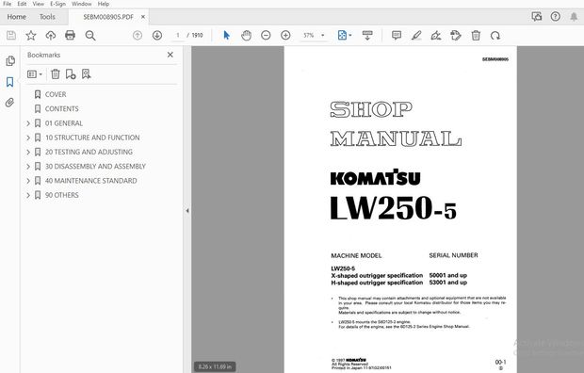Switch to the Tools tab
584x373 pixels.
click(47, 17)
